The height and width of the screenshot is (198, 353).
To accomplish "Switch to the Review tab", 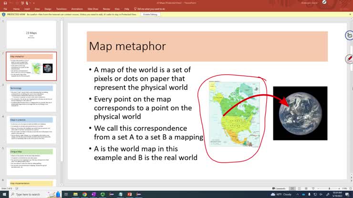I will click(106, 9).
